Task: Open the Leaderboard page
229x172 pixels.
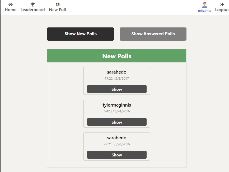Action: point(32,9)
